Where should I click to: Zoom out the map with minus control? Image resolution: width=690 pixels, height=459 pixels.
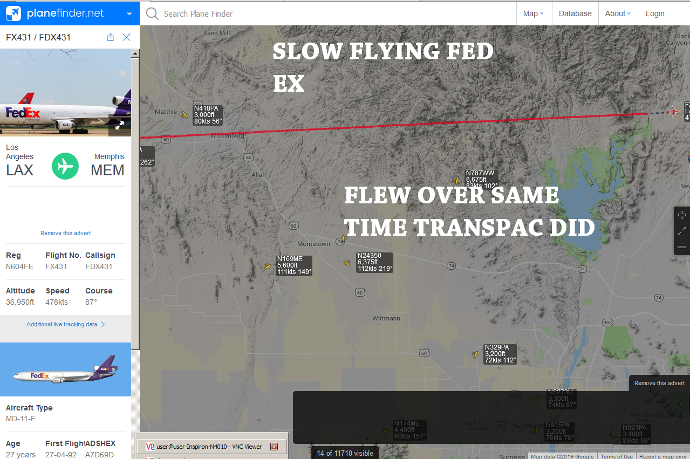(682, 247)
